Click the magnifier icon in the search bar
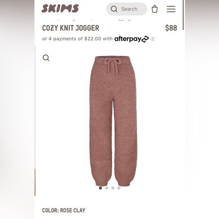 114,9
